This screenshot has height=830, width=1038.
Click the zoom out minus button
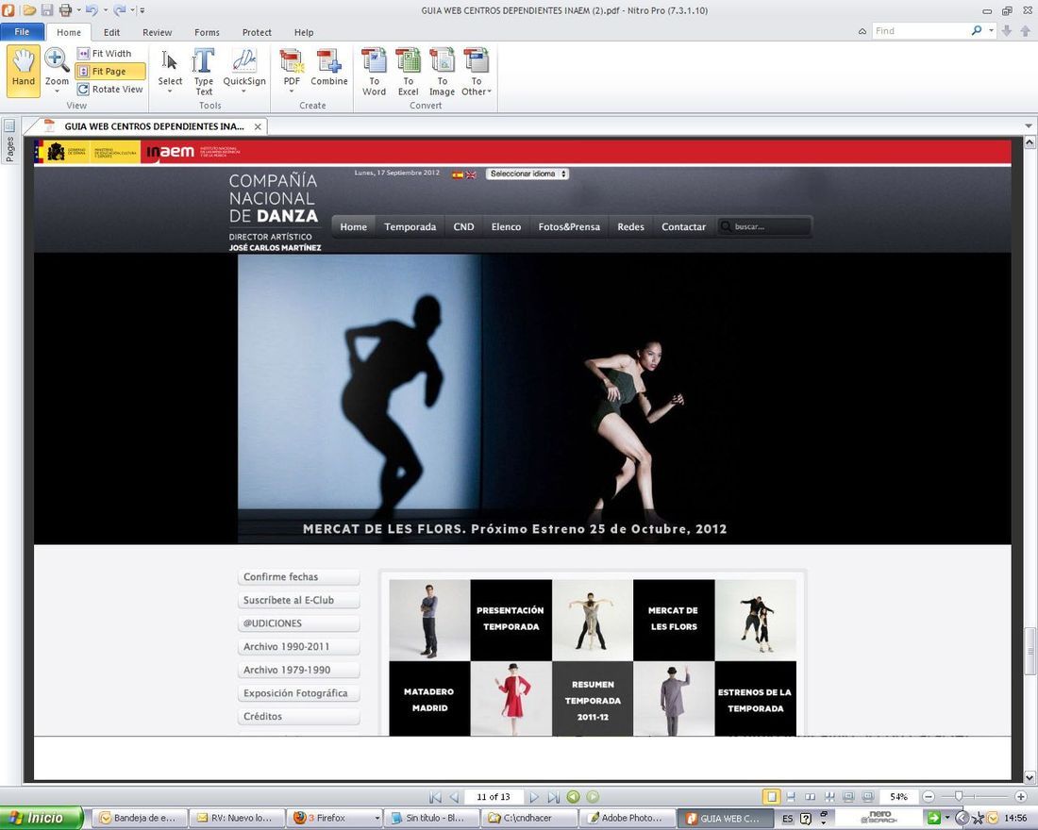[x=929, y=797]
